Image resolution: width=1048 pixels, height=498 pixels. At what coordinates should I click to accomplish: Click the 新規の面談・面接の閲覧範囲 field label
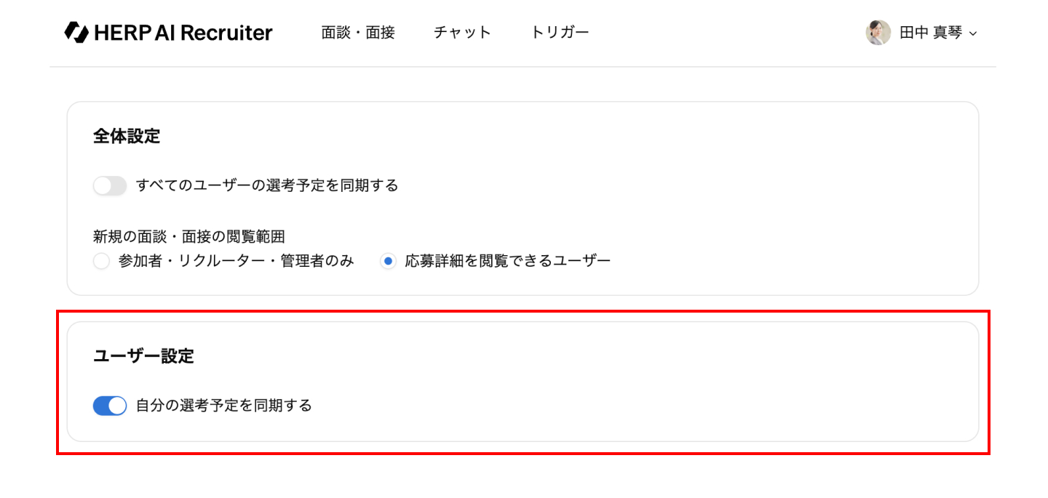tap(188, 236)
